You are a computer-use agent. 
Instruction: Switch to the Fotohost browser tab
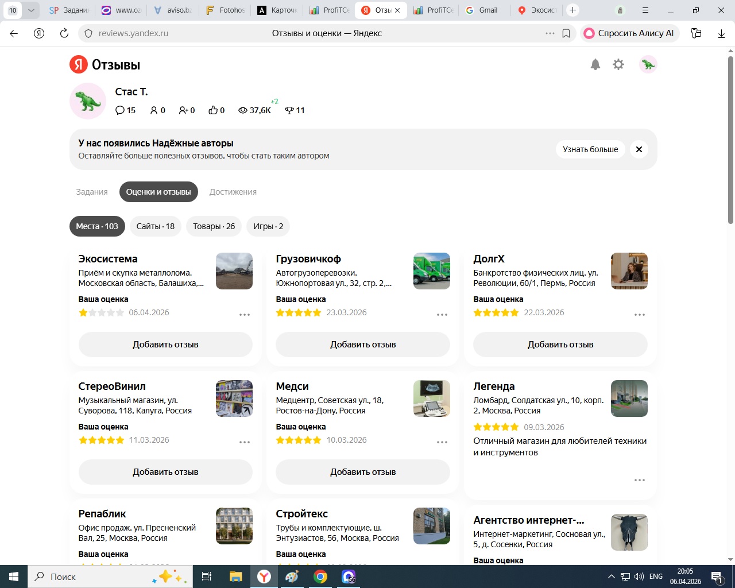(226, 10)
